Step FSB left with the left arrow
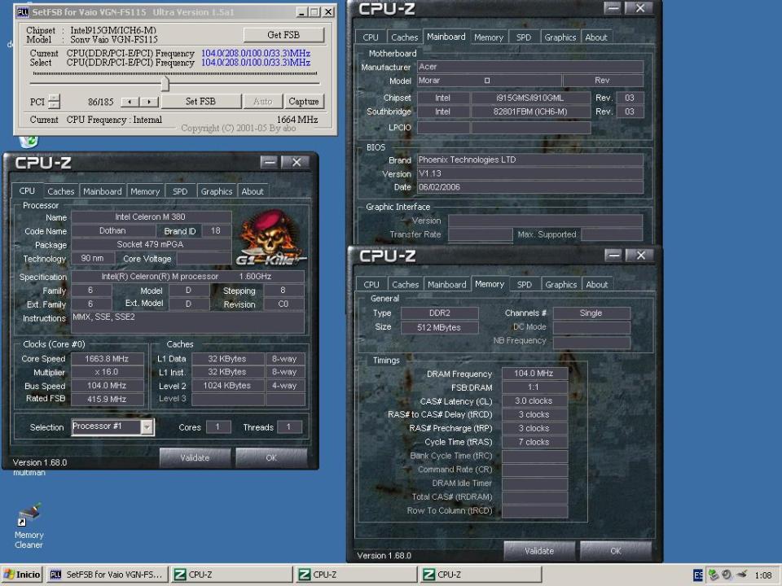This screenshot has width=782, height=586. click(x=130, y=102)
